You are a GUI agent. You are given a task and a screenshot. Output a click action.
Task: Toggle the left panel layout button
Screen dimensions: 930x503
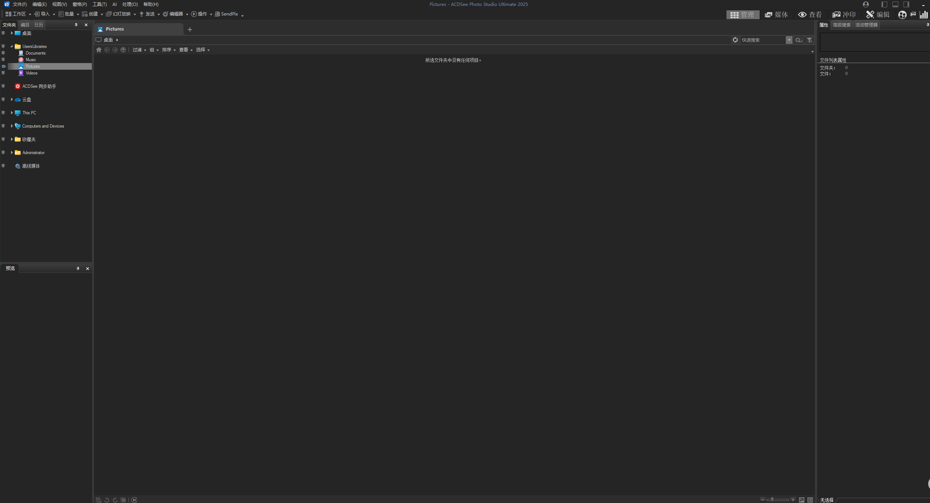[884, 4]
